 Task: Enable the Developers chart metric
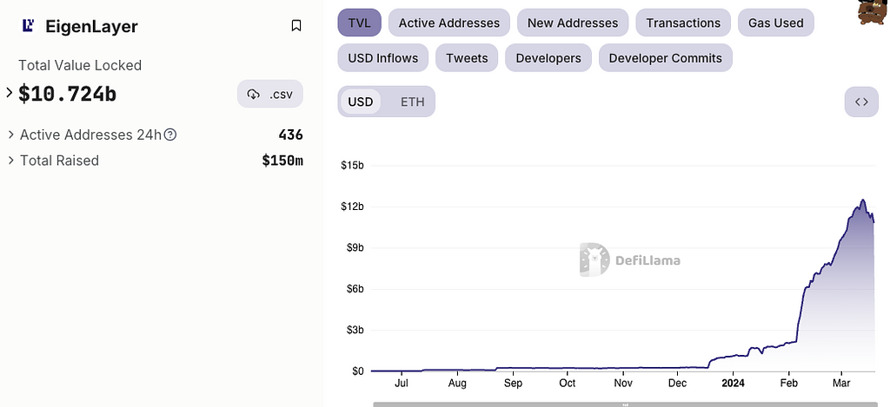click(548, 58)
